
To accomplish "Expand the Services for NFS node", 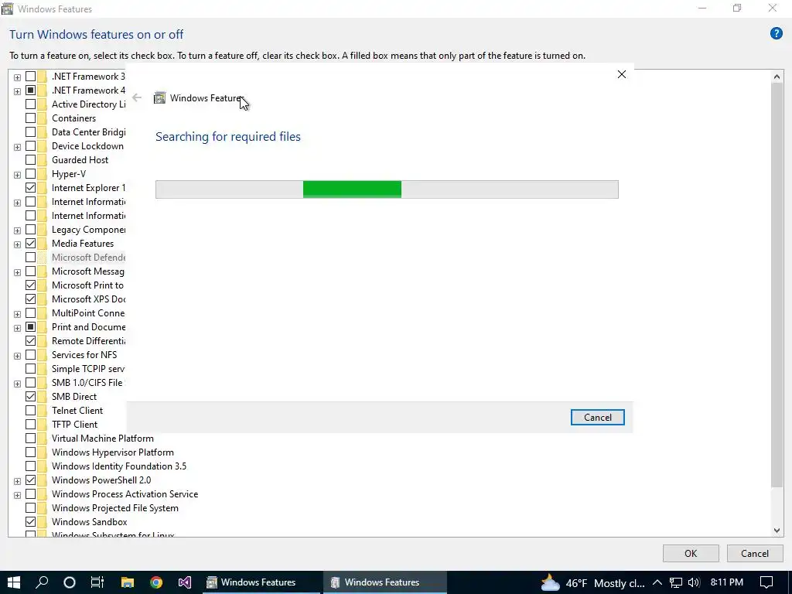I will (17, 356).
